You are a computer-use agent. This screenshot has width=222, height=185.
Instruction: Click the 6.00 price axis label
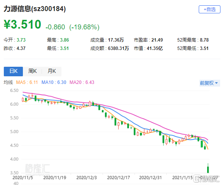click(14, 104)
